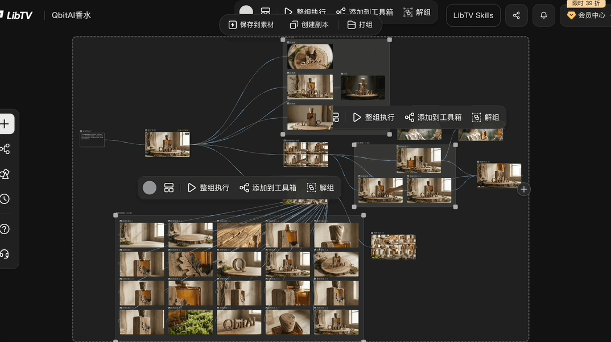Click the gray color circle in the lowest group toolbar
This screenshot has width=611, height=342.
coord(150,187)
